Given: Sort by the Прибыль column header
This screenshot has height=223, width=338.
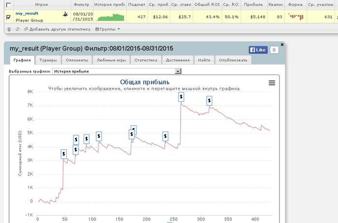Looking at the screenshot, I should click(253, 4).
